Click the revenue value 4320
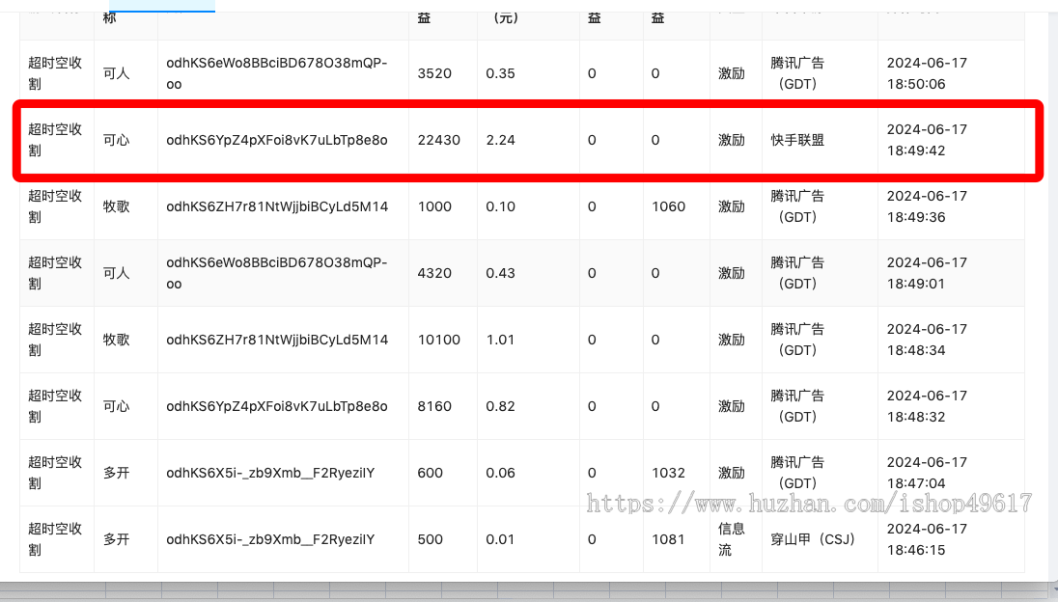 434,273
